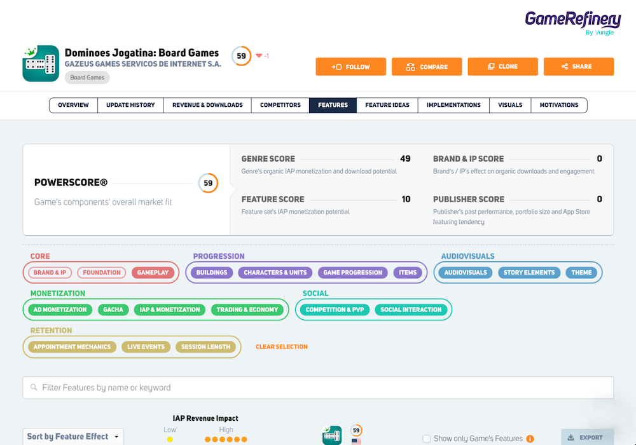Toggle the Session Length filter chip
Image resolution: width=636 pixels, height=445 pixels.
[205, 347]
